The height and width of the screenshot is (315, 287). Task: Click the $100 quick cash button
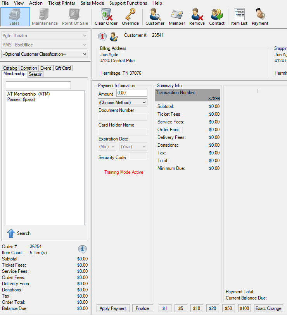pyautogui.click(x=244, y=308)
